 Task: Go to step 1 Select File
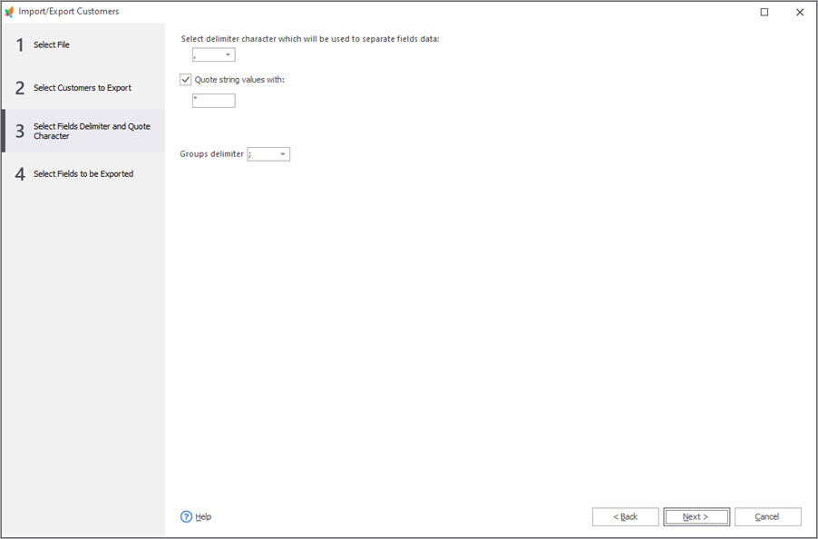[x=83, y=44]
